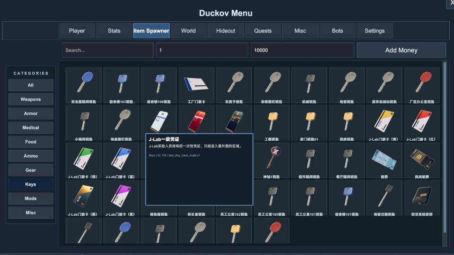Select the 工厂门禁卡 key card item

click(196, 85)
